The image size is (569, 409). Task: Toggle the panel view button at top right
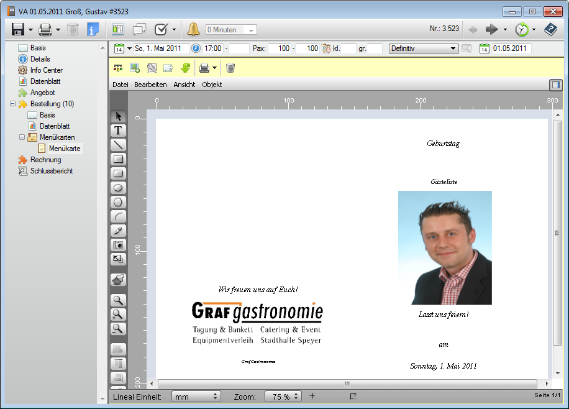tap(555, 85)
